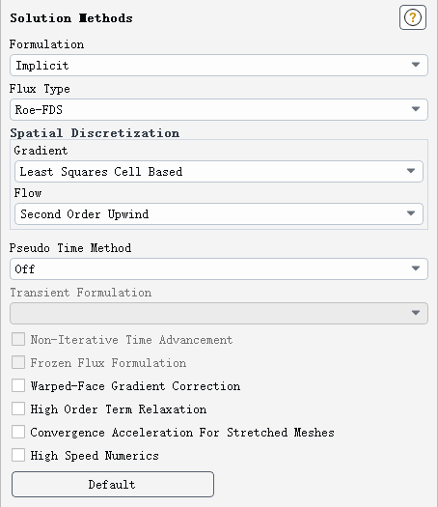Toggle High Order Term Relaxation checkbox
This screenshot has height=507, width=438.
(18, 408)
